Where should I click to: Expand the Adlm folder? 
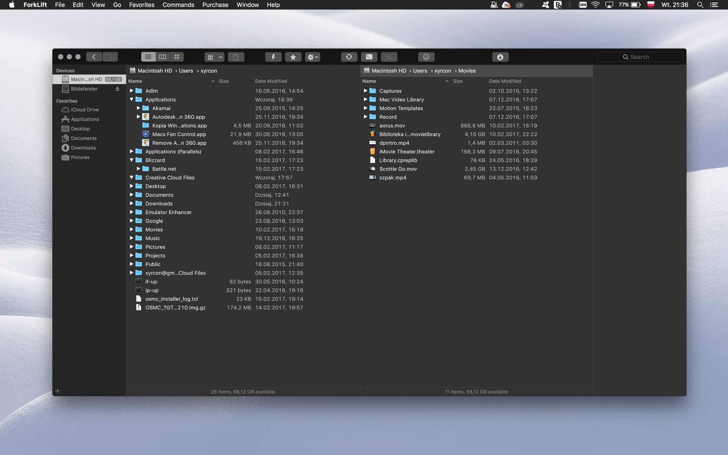[x=131, y=91]
